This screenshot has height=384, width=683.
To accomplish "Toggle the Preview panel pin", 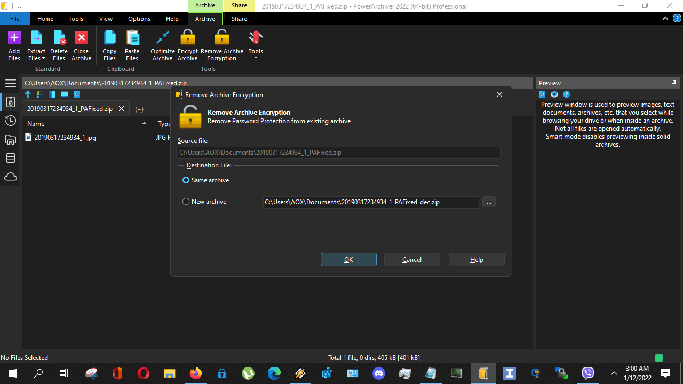I will tap(674, 83).
